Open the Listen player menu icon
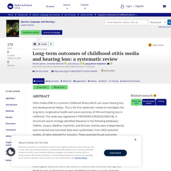 click(x=35, y=44)
